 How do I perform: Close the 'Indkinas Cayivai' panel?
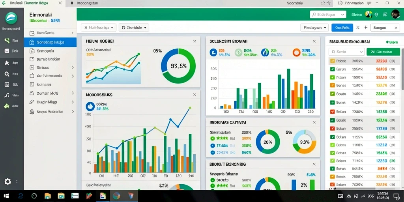314,122
